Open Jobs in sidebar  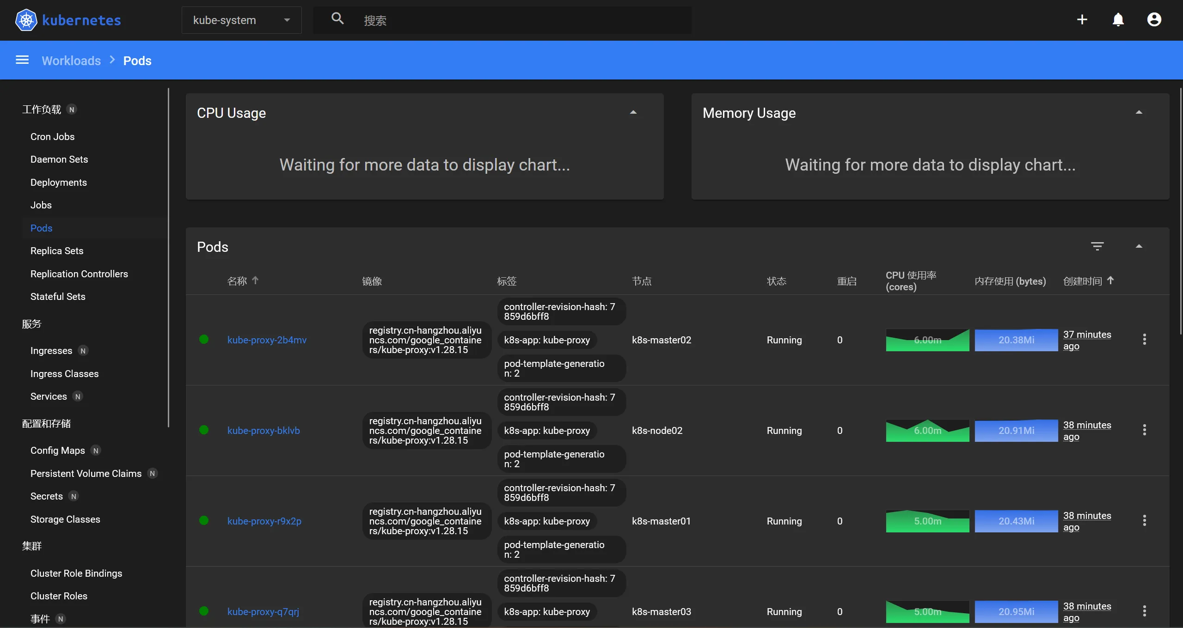pyautogui.click(x=41, y=205)
